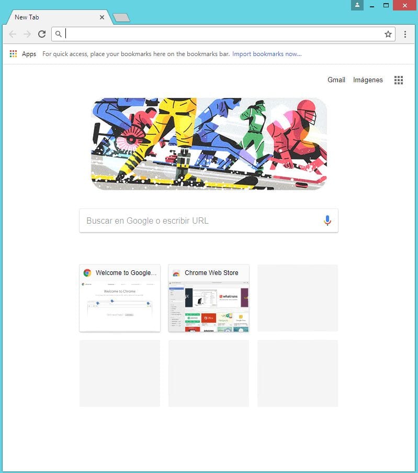Focus the address bar input
Screen dimensions: 418x473
(223, 34)
